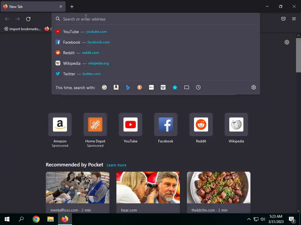This screenshot has width=301, height=225.
Task: Search with Amazon one-off button
Action: tap(116, 87)
